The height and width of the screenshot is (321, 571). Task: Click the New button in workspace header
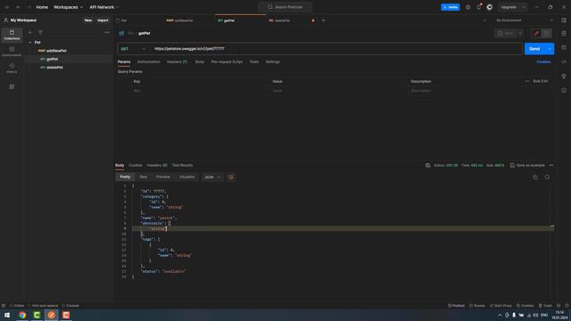[88, 21]
